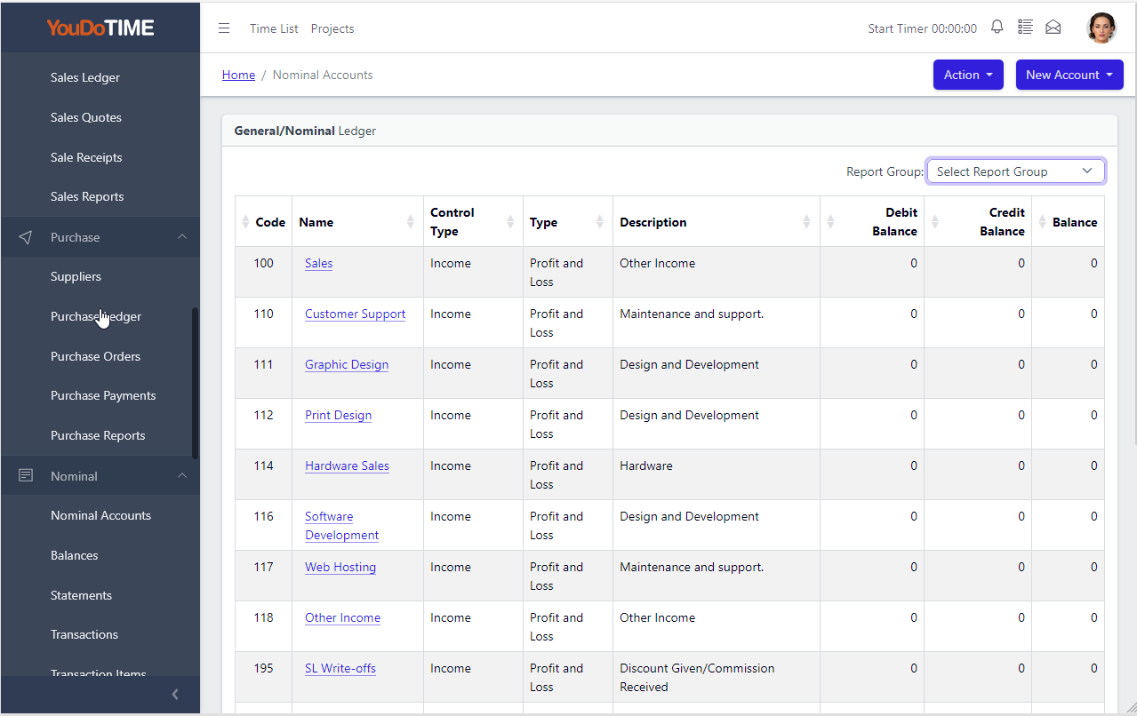Open Projects in top bar
This screenshot has height=716, width=1137.
332,28
